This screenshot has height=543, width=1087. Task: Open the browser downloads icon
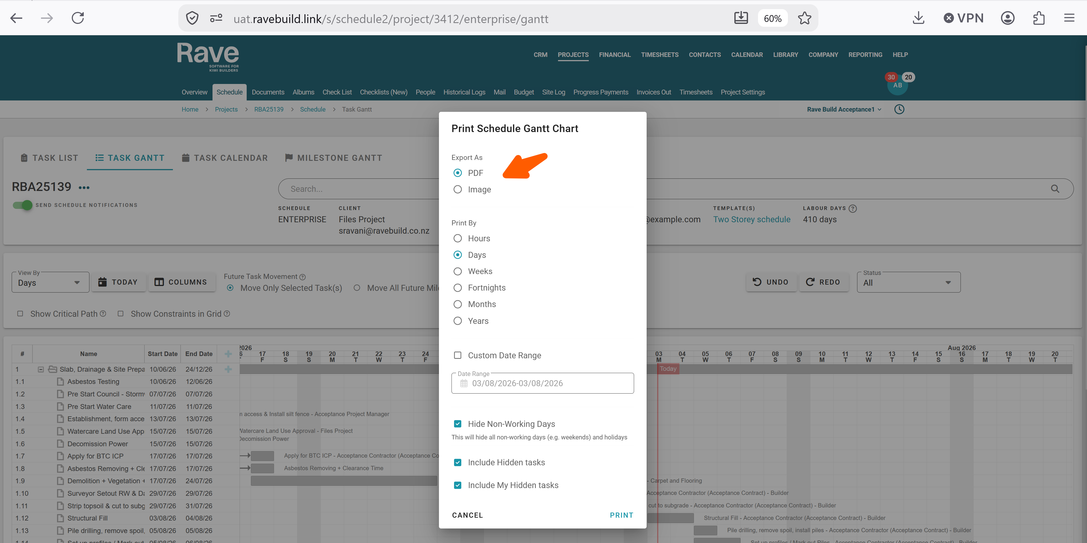pyautogui.click(x=918, y=18)
